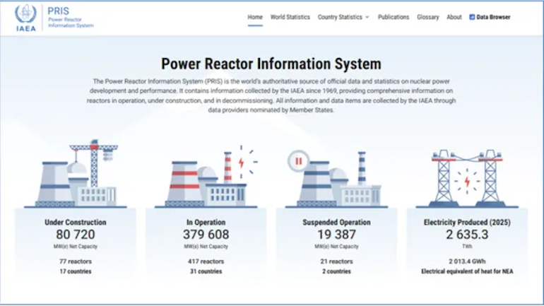Click the 77 reactors figure

pos(76,261)
